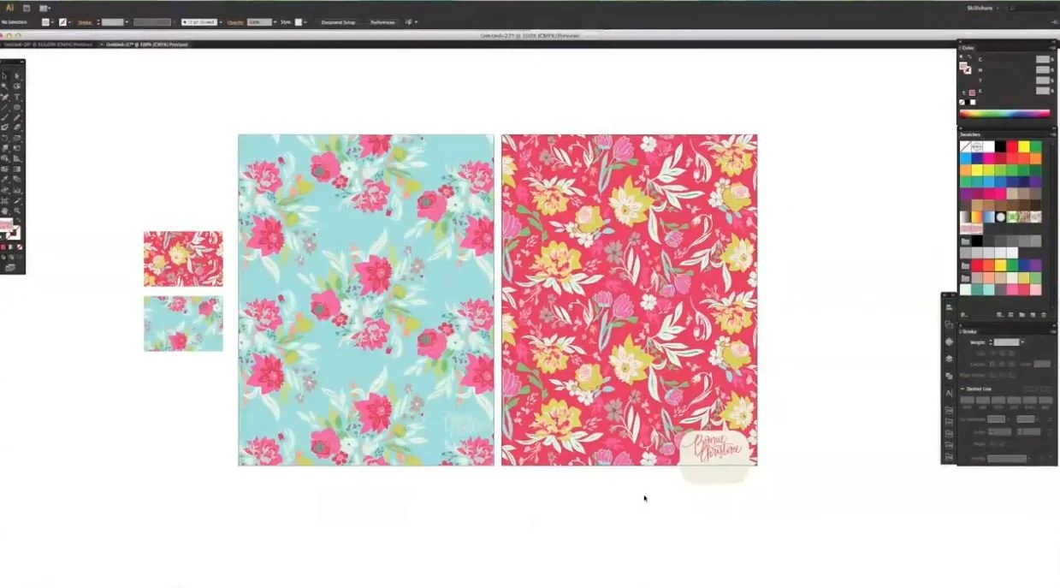
Task: Select the Perspective Grid tool
Action: (17, 158)
